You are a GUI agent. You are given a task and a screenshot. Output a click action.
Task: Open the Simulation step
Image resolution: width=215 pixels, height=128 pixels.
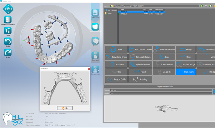[95, 69]
